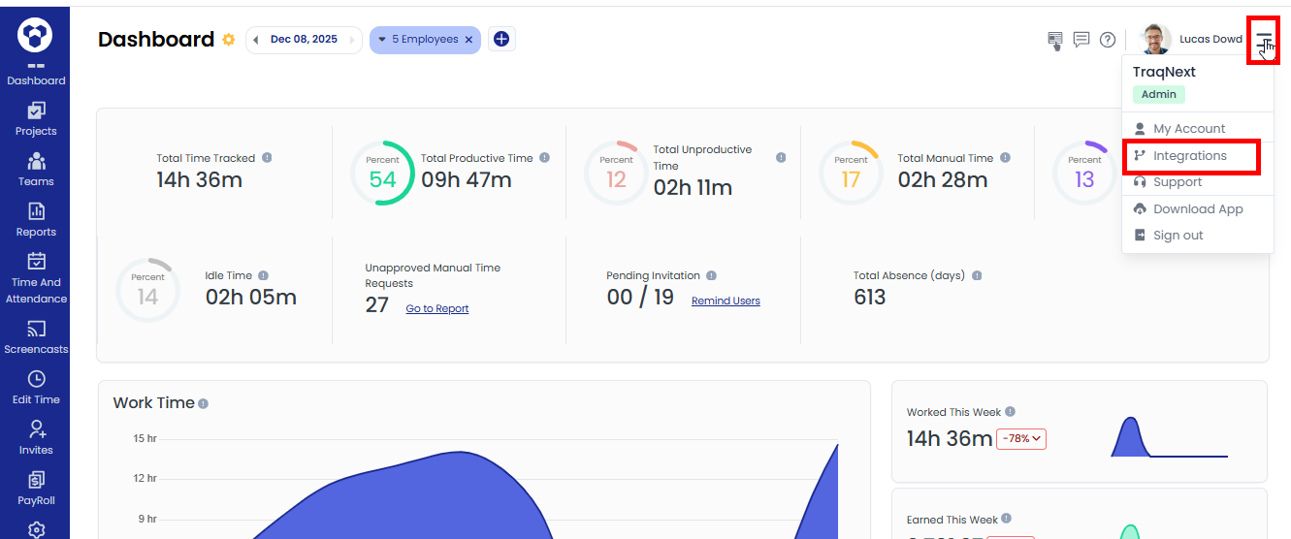Open Reports section in sidebar
The image size is (1291, 539).
(x=36, y=220)
